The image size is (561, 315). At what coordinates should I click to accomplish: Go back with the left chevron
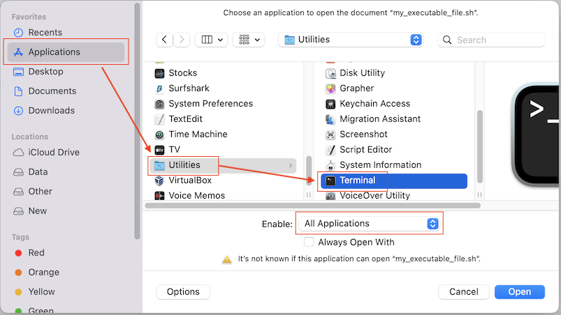(165, 40)
